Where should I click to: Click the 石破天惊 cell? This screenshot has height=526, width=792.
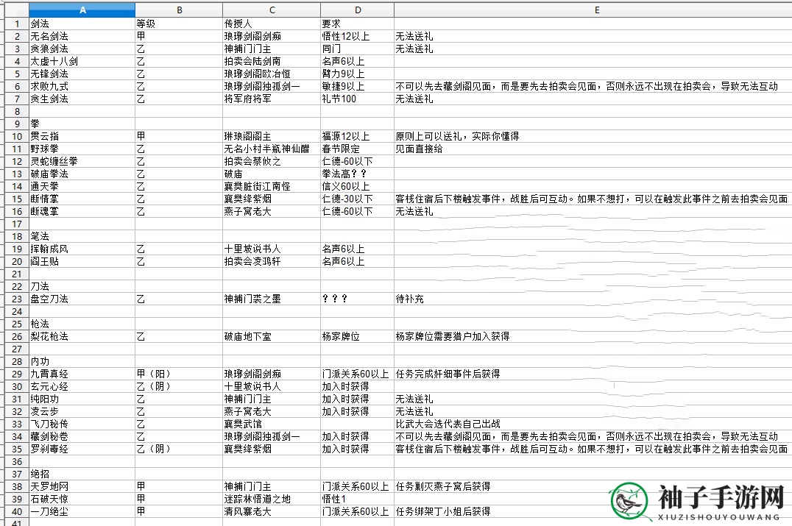tap(82, 500)
